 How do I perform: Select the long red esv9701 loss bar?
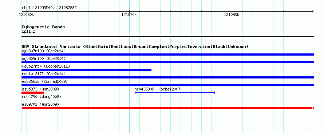[167, 108]
